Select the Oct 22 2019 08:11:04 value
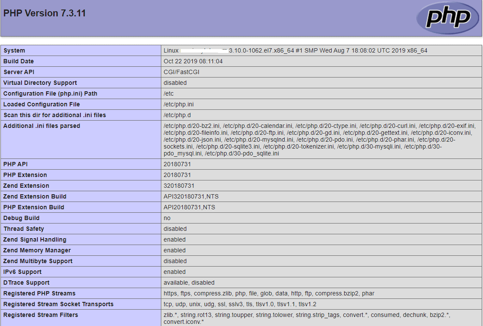Viewport: 483px width, 326px height. [193, 62]
